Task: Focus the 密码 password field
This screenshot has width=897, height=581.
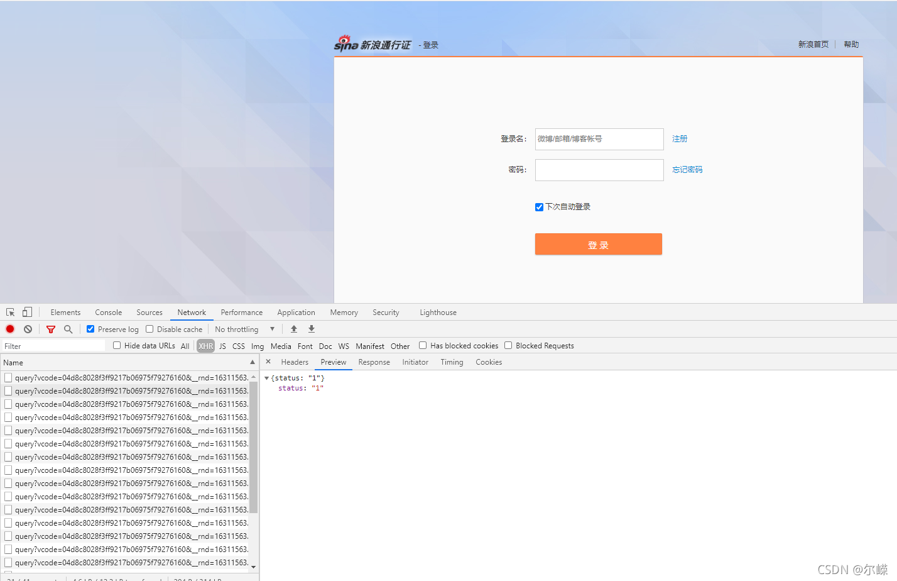Action: coord(599,170)
